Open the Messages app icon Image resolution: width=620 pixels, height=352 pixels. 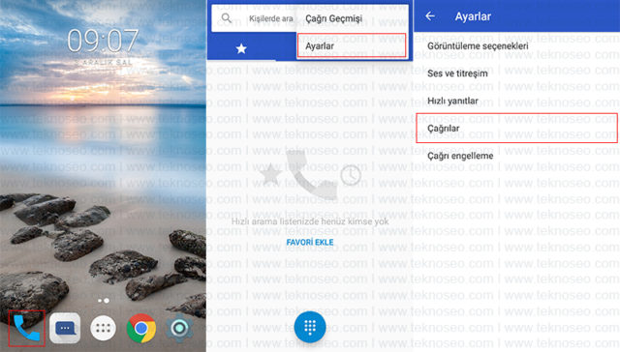pyautogui.click(x=65, y=328)
